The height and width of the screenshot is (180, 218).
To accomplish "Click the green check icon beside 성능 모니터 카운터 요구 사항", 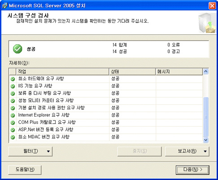I will (x=13, y=101).
